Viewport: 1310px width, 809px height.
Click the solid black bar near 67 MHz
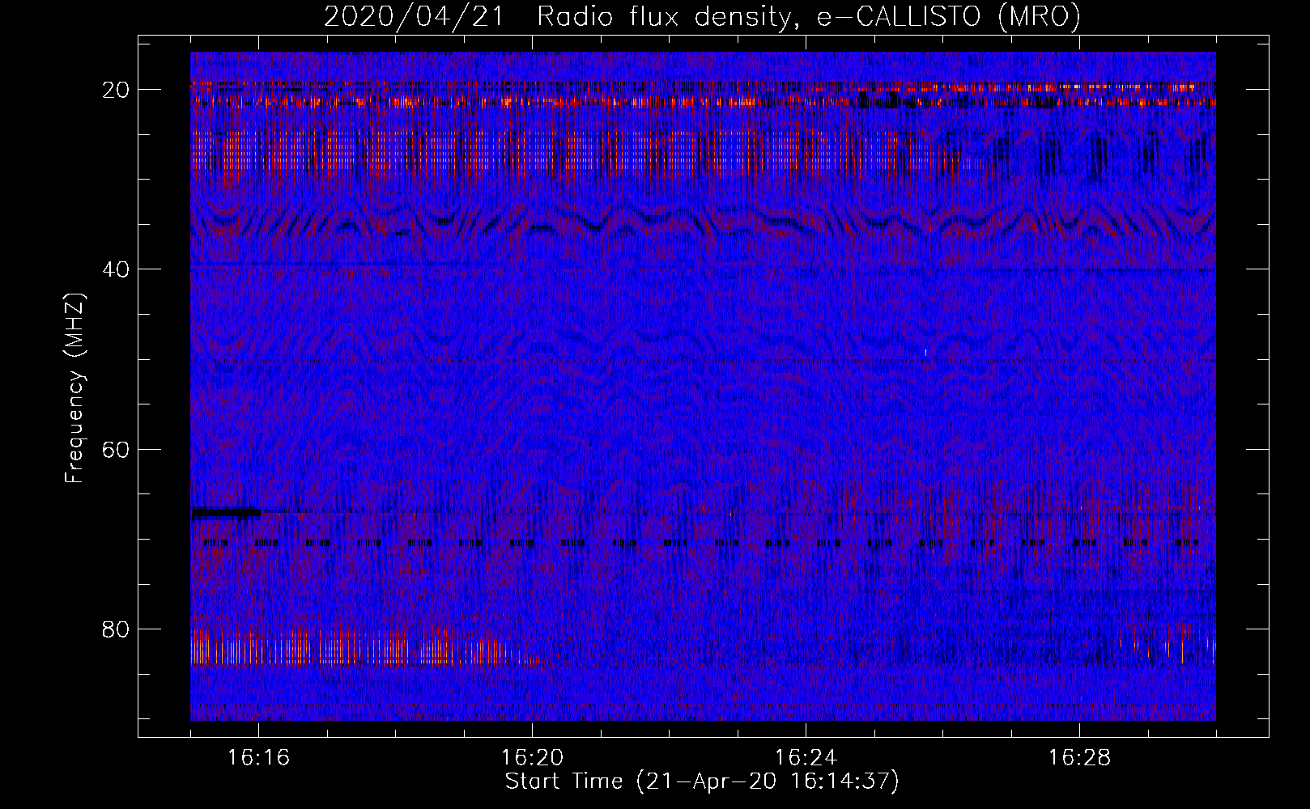coord(227,512)
